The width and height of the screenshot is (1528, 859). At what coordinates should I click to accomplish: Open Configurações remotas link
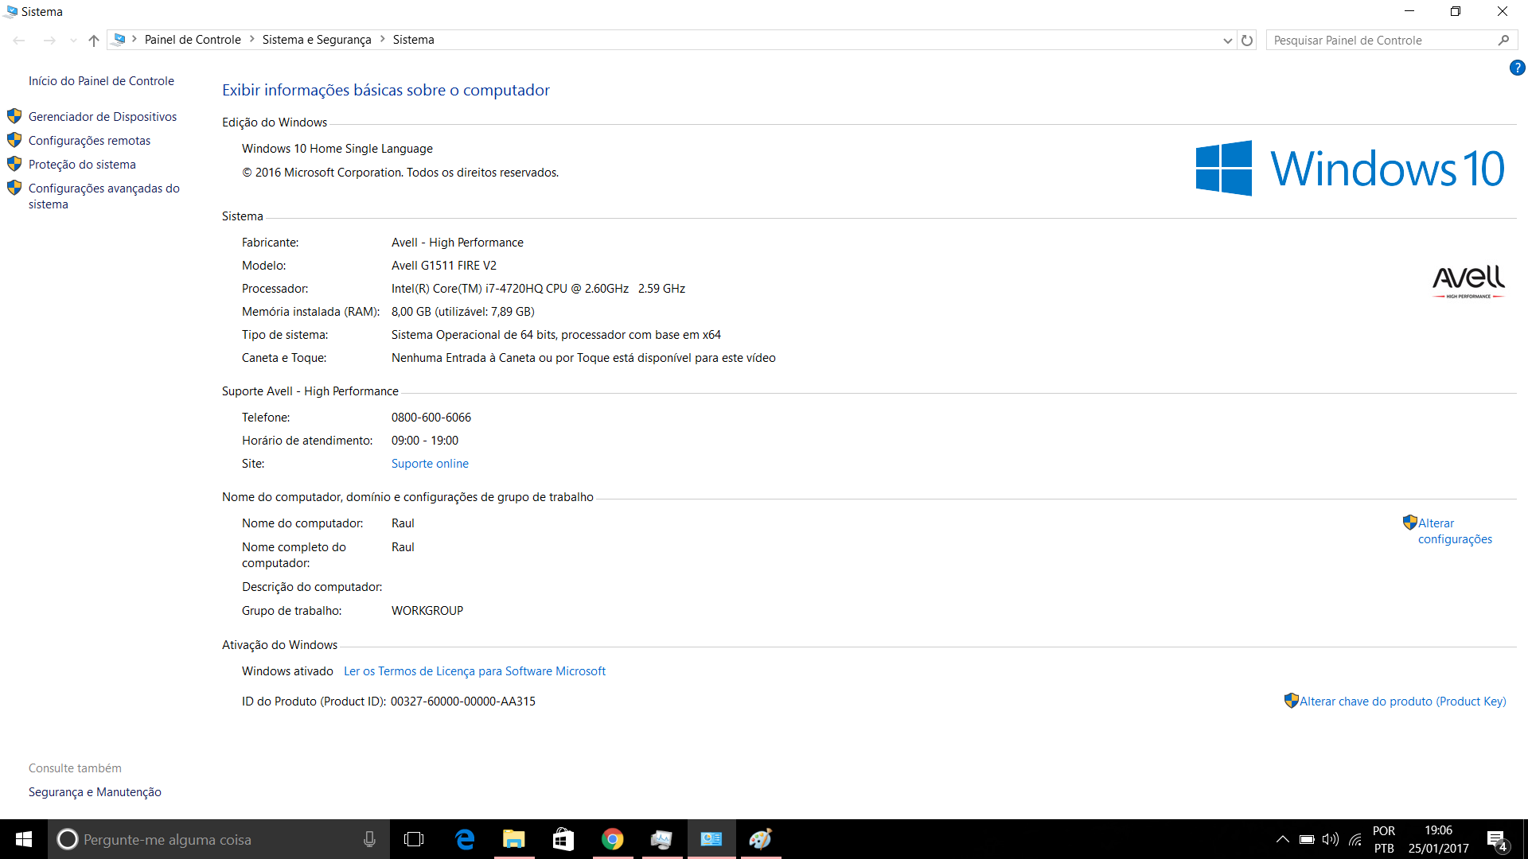(x=89, y=140)
